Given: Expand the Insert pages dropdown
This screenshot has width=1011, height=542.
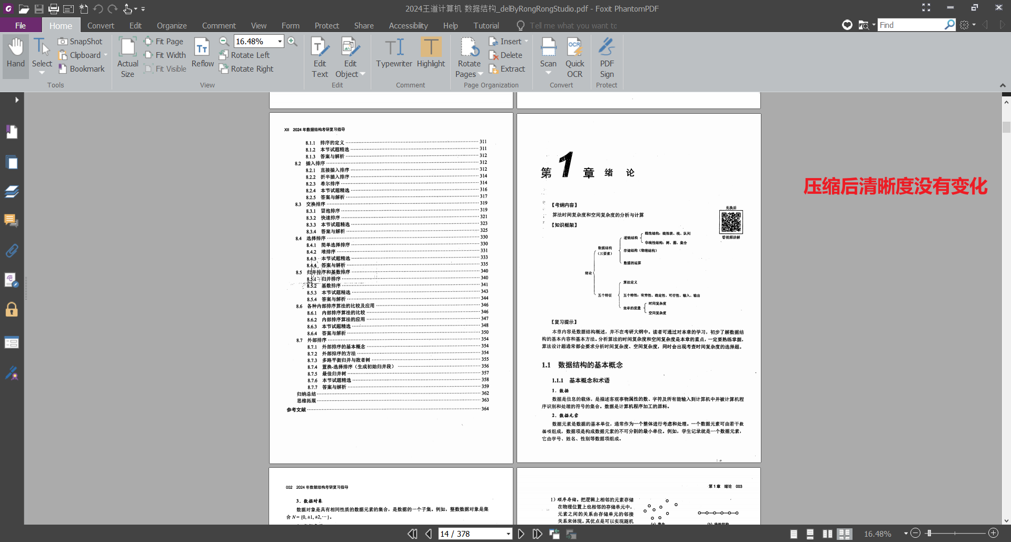Looking at the screenshot, I should [x=526, y=42].
